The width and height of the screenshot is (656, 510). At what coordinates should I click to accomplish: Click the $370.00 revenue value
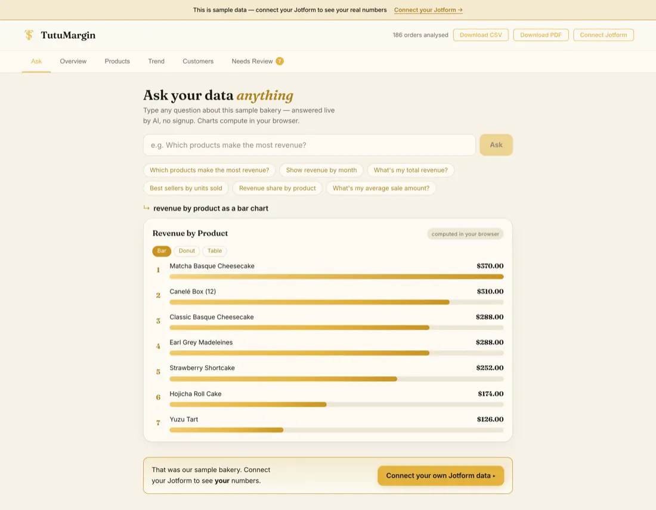(490, 266)
